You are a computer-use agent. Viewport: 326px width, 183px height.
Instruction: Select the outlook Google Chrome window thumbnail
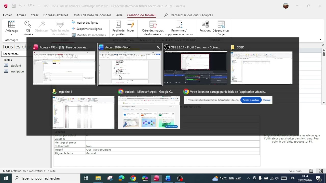(149, 109)
